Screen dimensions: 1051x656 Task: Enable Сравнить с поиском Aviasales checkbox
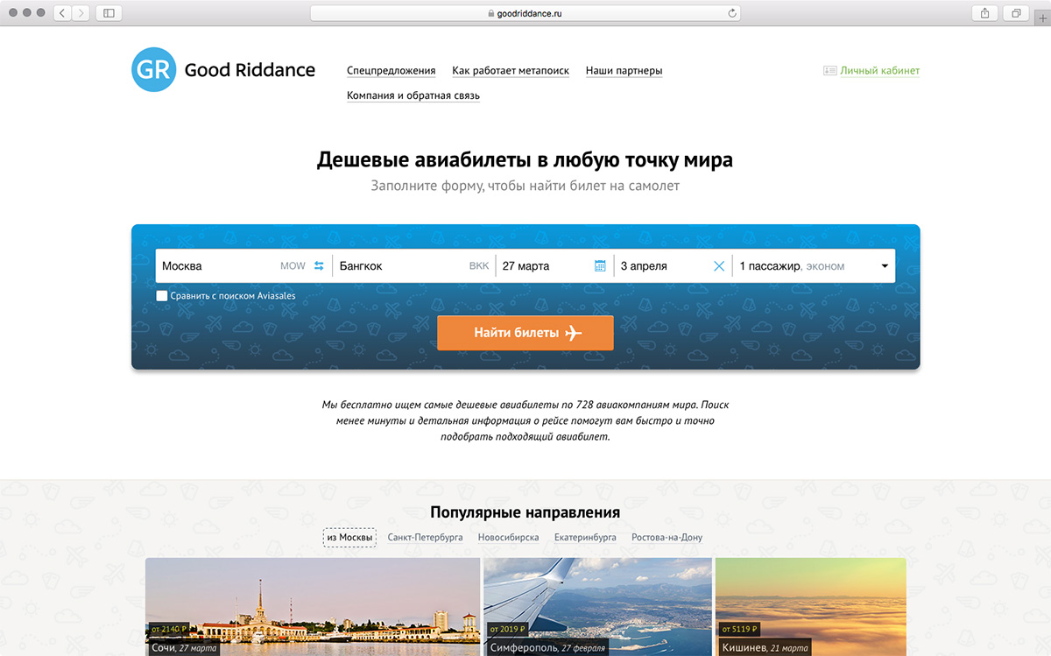pos(161,296)
